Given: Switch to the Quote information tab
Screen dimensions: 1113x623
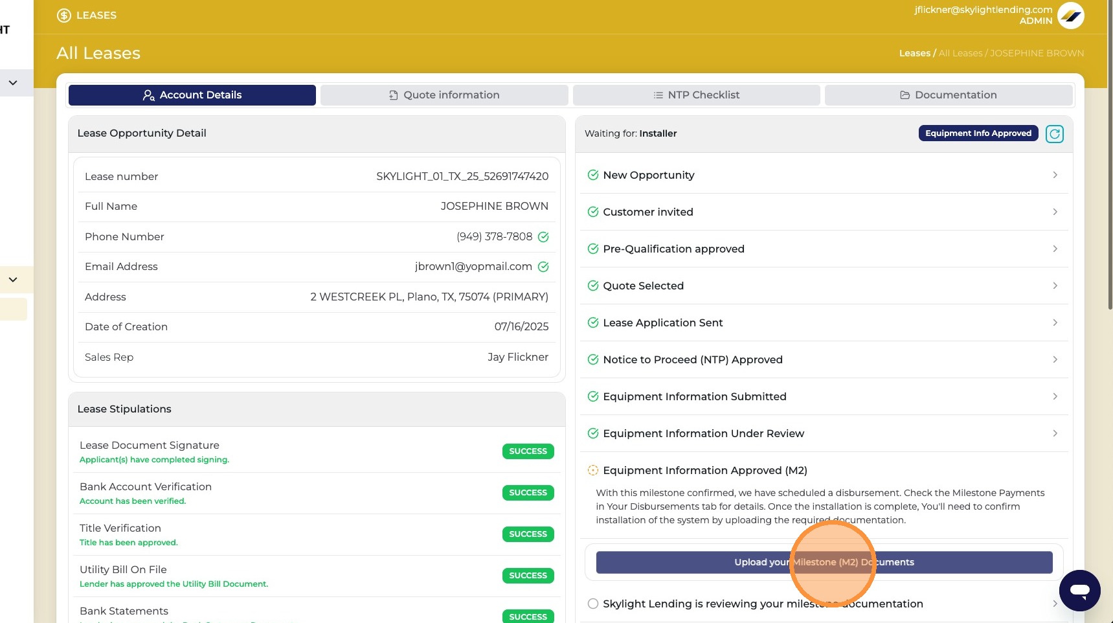Looking at the screenshot, I should (x=444, y=95).
